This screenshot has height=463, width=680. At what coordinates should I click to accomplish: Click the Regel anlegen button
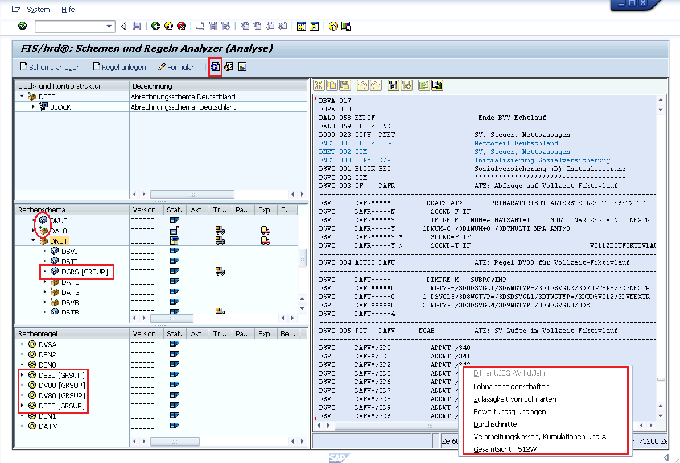[x=119, y=67]
